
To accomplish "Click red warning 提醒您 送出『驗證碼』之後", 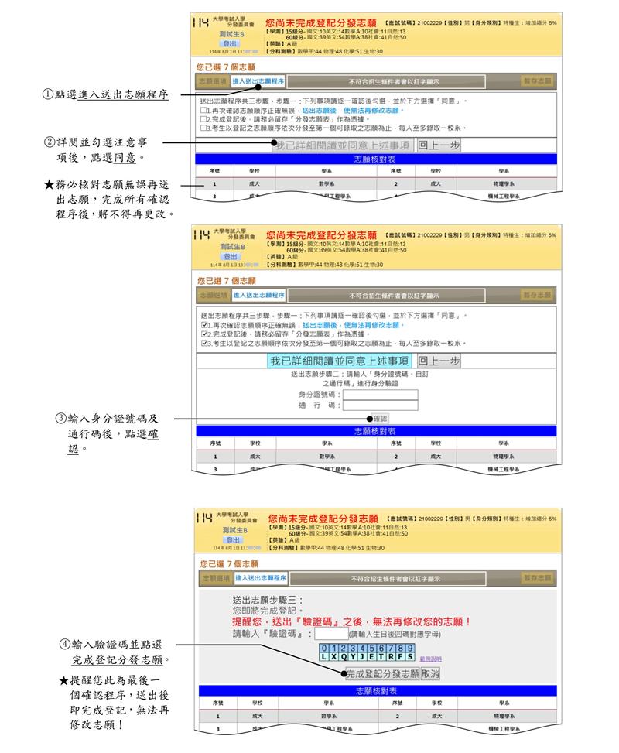I will point(351,622).
